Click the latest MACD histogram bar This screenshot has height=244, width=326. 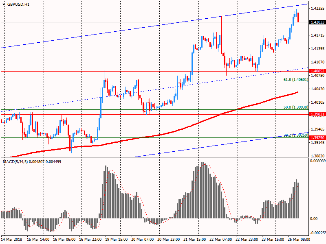coord(298,200)
